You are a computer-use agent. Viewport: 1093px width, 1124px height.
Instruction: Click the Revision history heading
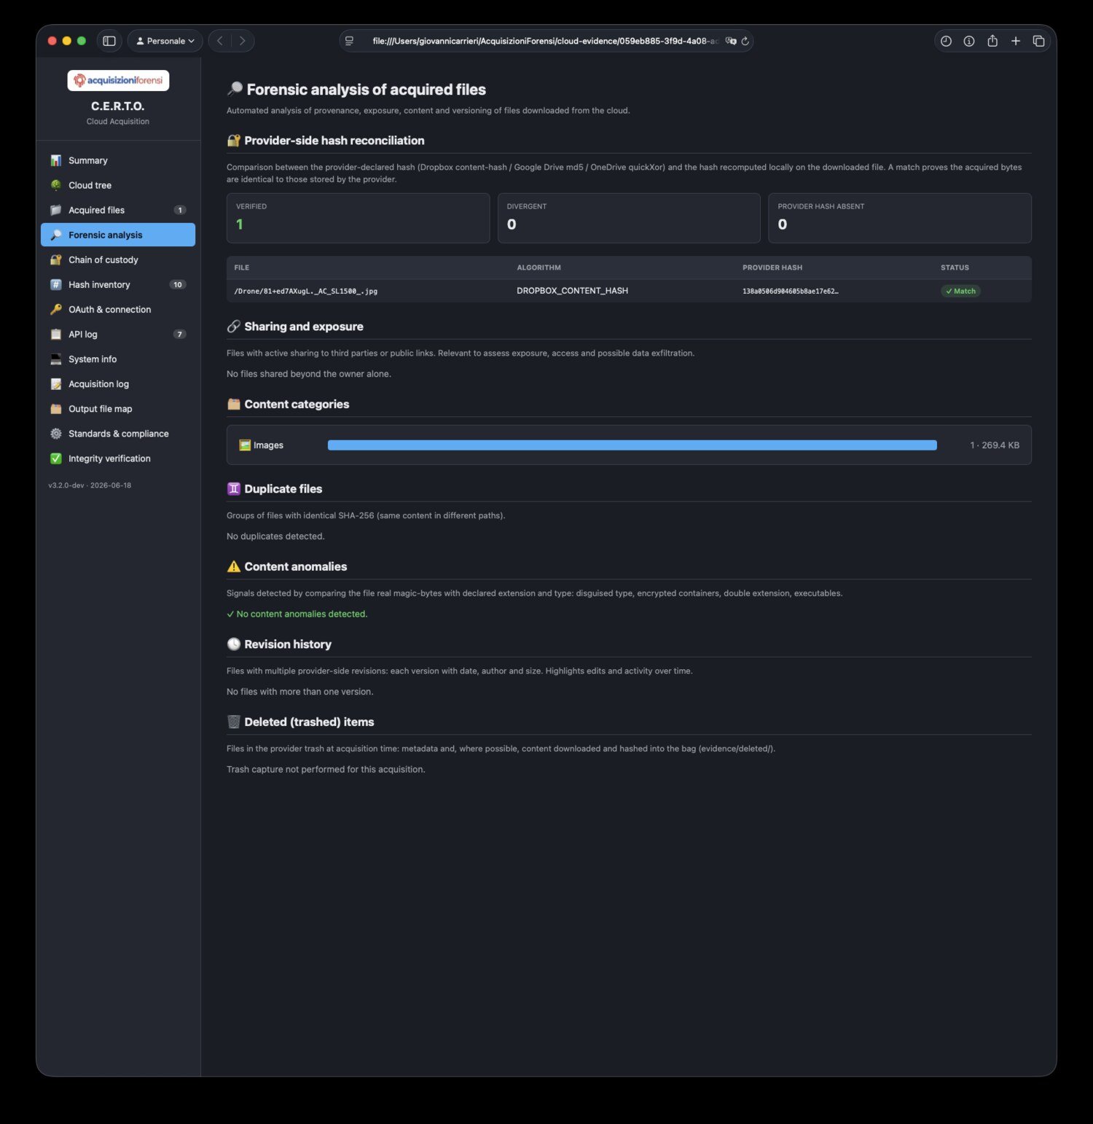(x=288, y=644)
